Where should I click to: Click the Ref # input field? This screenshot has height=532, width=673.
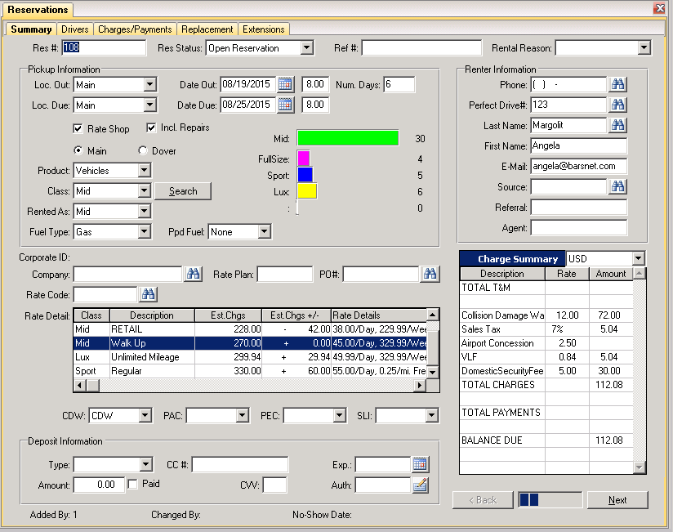(421, 47)
